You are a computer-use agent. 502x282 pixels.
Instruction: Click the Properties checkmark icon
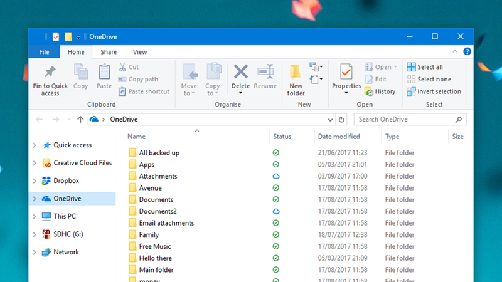click(x=346, y=71)
